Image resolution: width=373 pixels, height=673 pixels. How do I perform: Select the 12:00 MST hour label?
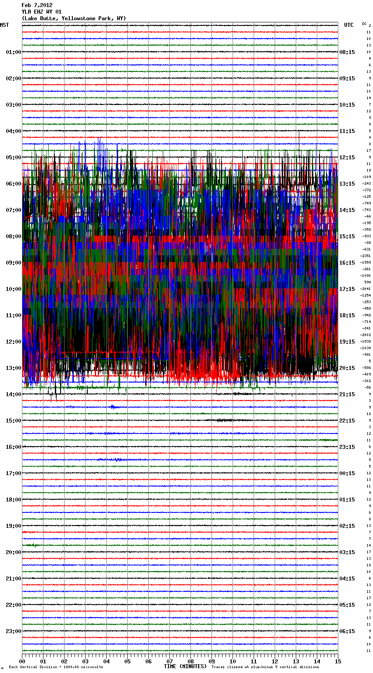pos(14,342)
